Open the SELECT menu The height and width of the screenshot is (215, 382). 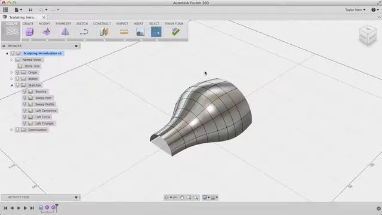154,24
